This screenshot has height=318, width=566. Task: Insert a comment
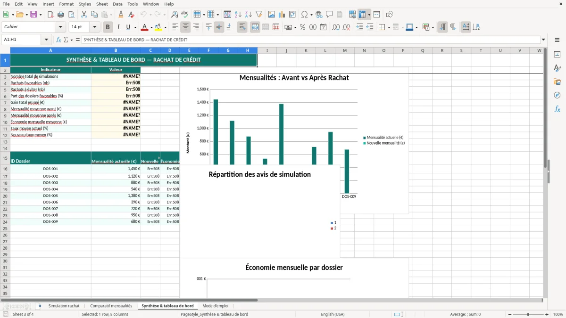click(x=330, y=15)
